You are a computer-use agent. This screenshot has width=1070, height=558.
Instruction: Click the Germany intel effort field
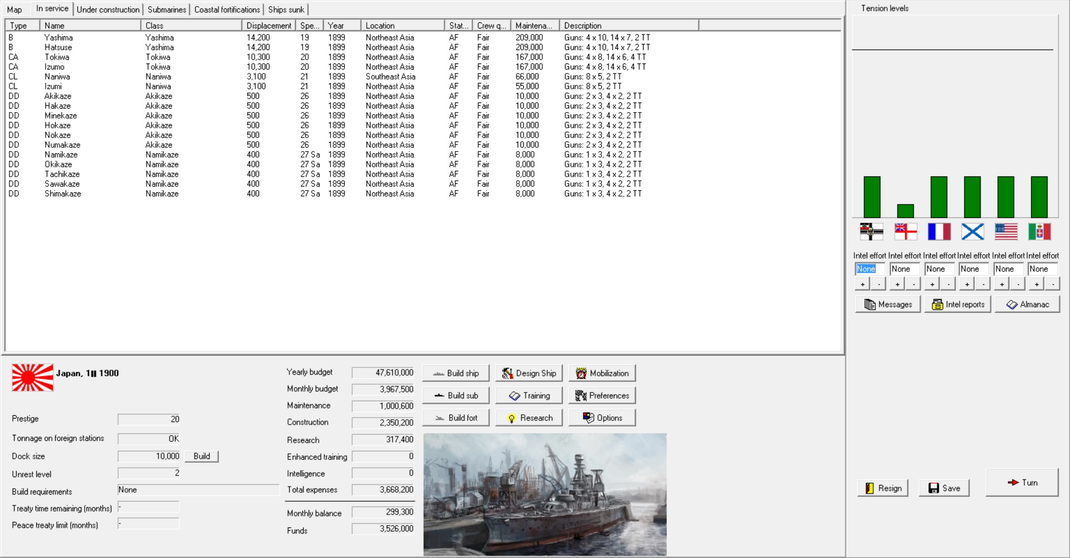click(x=869, y=269)
